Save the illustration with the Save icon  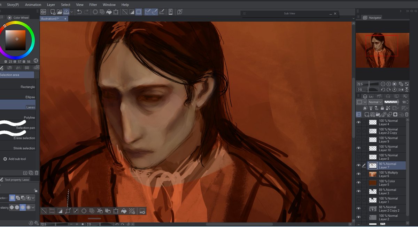pos(66,12)
